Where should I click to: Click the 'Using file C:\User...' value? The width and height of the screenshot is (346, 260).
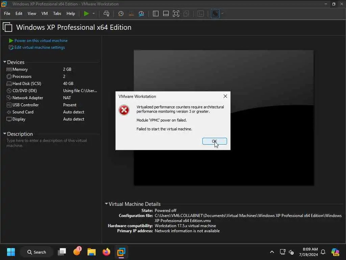(x=80, y=90)
